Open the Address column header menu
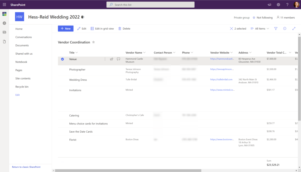The image size is (301, 172). point(245,53)
